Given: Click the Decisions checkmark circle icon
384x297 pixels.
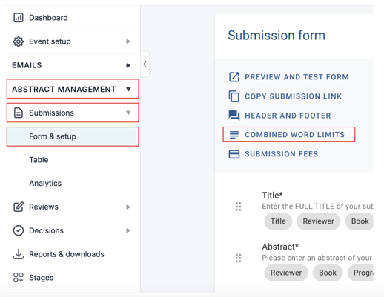Looking at the screenshot, I should [x=19, y=230].
